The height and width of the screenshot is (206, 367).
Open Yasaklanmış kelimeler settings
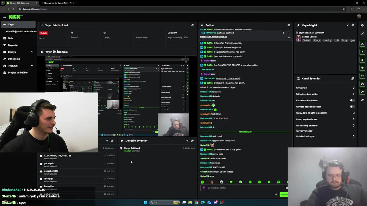click(x=325, y=126)
